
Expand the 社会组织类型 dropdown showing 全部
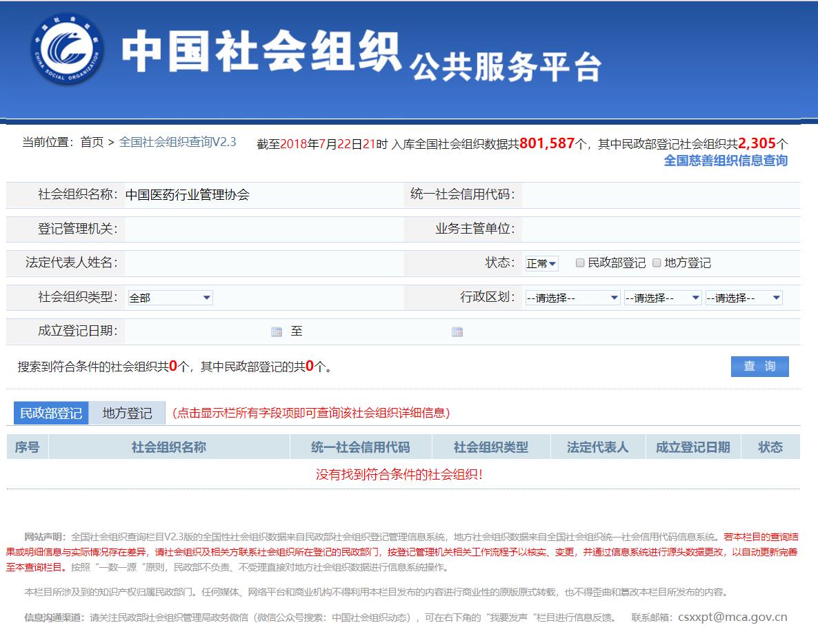click(x=170, y=298)
